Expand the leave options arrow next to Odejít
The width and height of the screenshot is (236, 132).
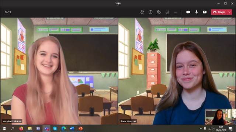click(x=229, y=12)
